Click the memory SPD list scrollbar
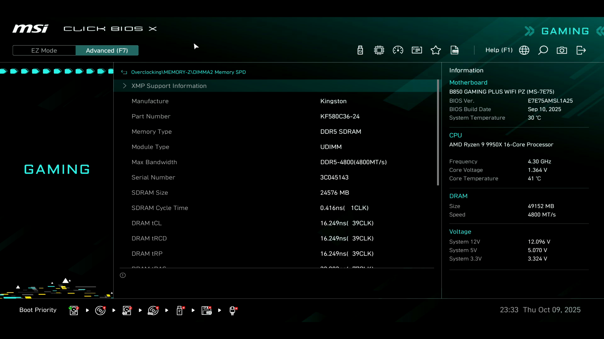 [x=438, y=132]
